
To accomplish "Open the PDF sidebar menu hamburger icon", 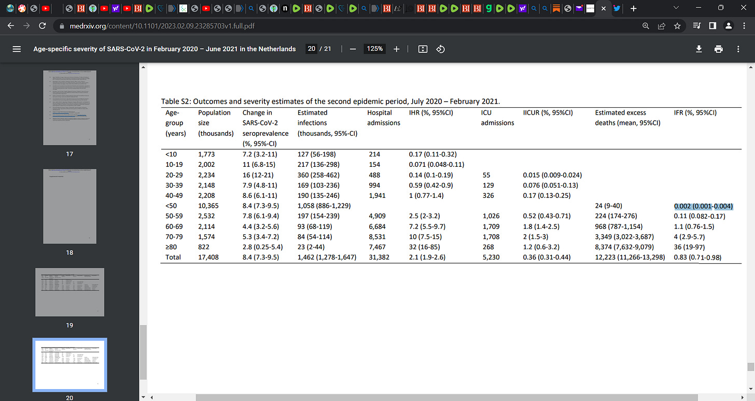I will [17, 49].
